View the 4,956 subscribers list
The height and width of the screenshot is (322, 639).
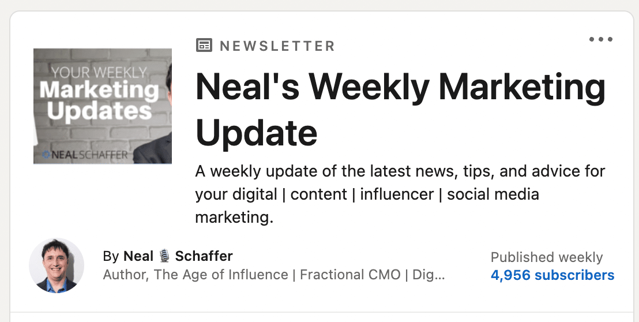[x=552, y=275]
